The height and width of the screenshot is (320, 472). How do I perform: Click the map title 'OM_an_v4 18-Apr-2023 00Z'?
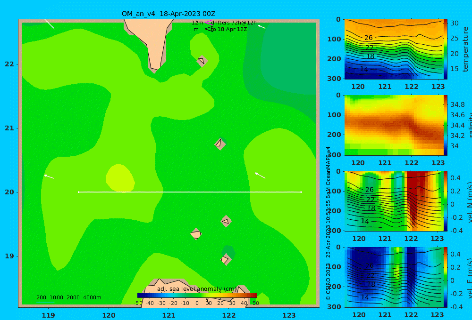click(169, 14)
